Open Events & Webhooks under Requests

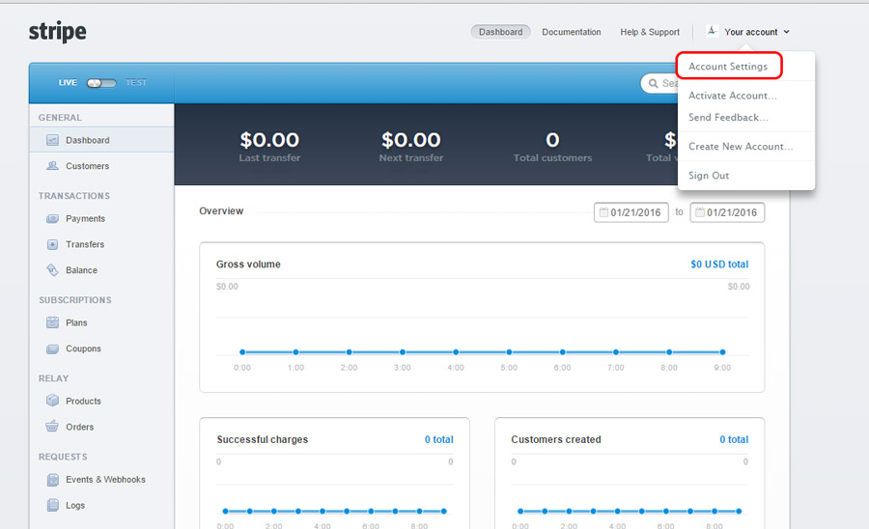[105, 479]
